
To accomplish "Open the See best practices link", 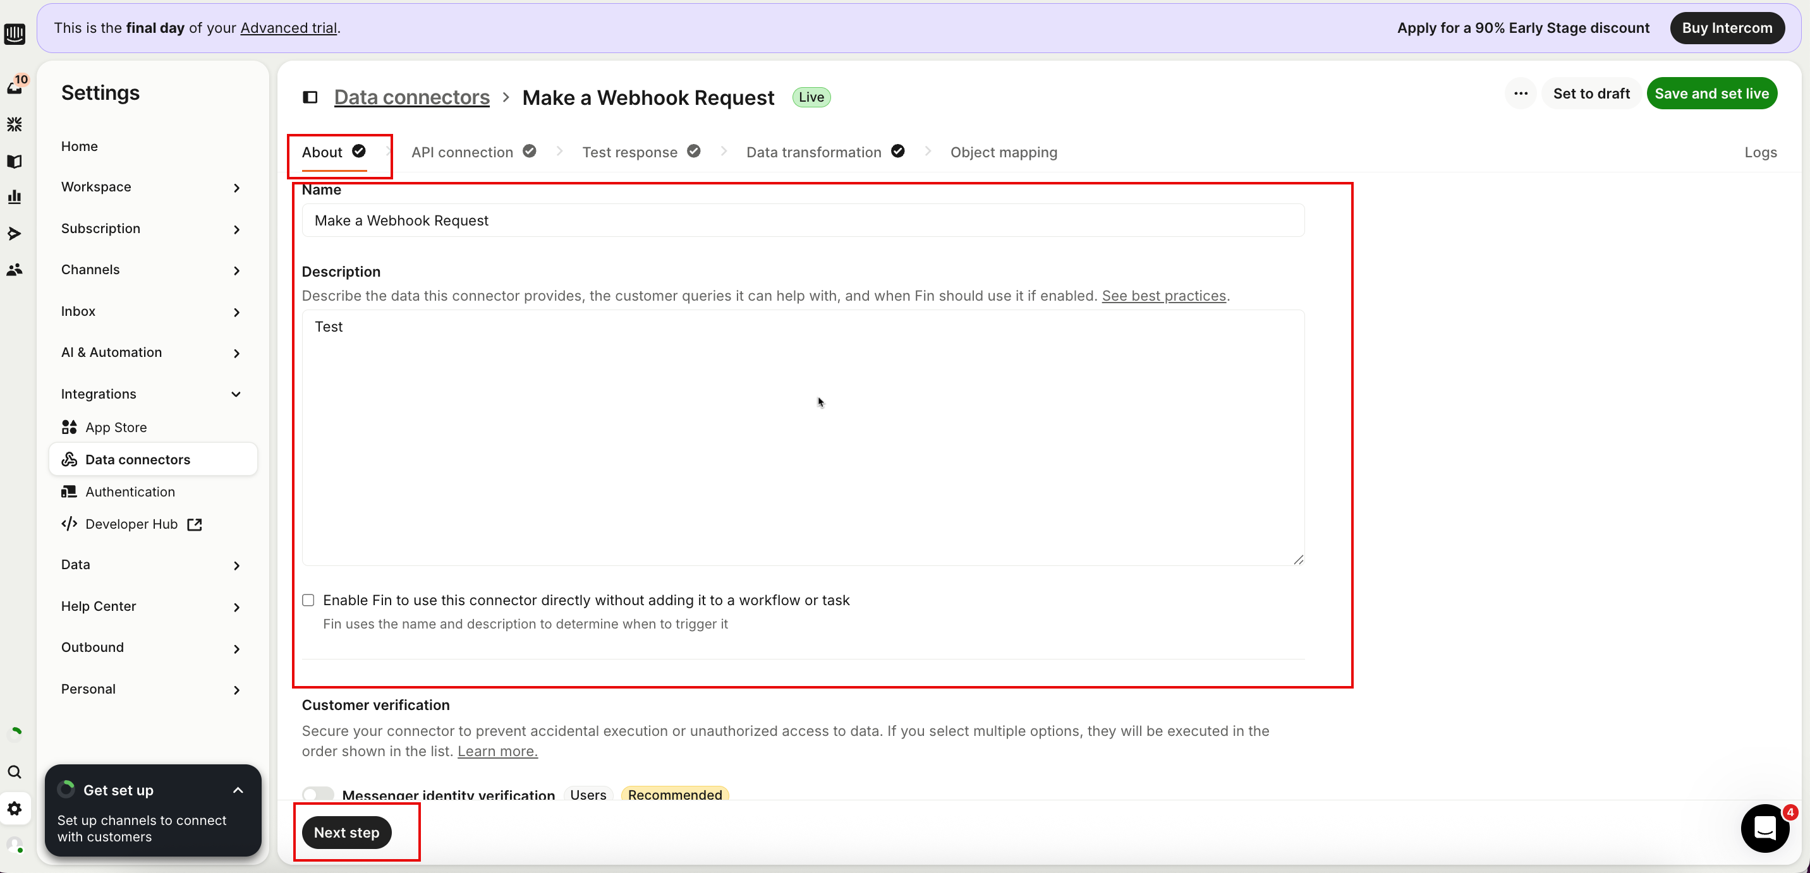I will [1163, 296].
